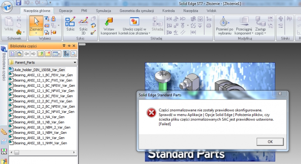
Task: Click left arrow of library horizontal scrollbar
Action: [11, 152]
